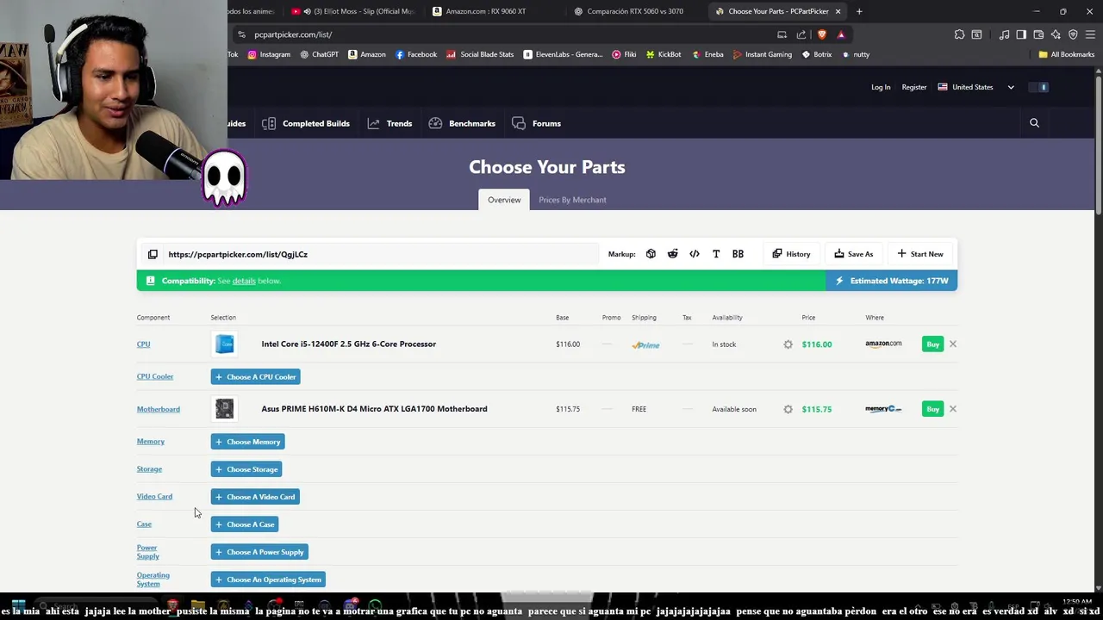Click the History button
1103x620 pixels.
(x=791, y=254)
